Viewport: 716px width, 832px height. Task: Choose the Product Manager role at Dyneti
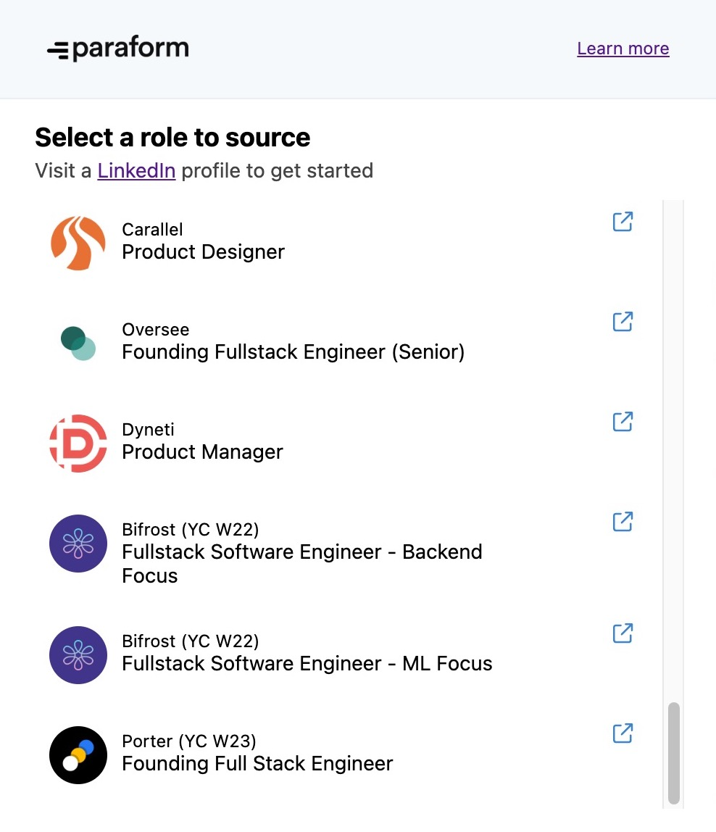coord(202,452)
